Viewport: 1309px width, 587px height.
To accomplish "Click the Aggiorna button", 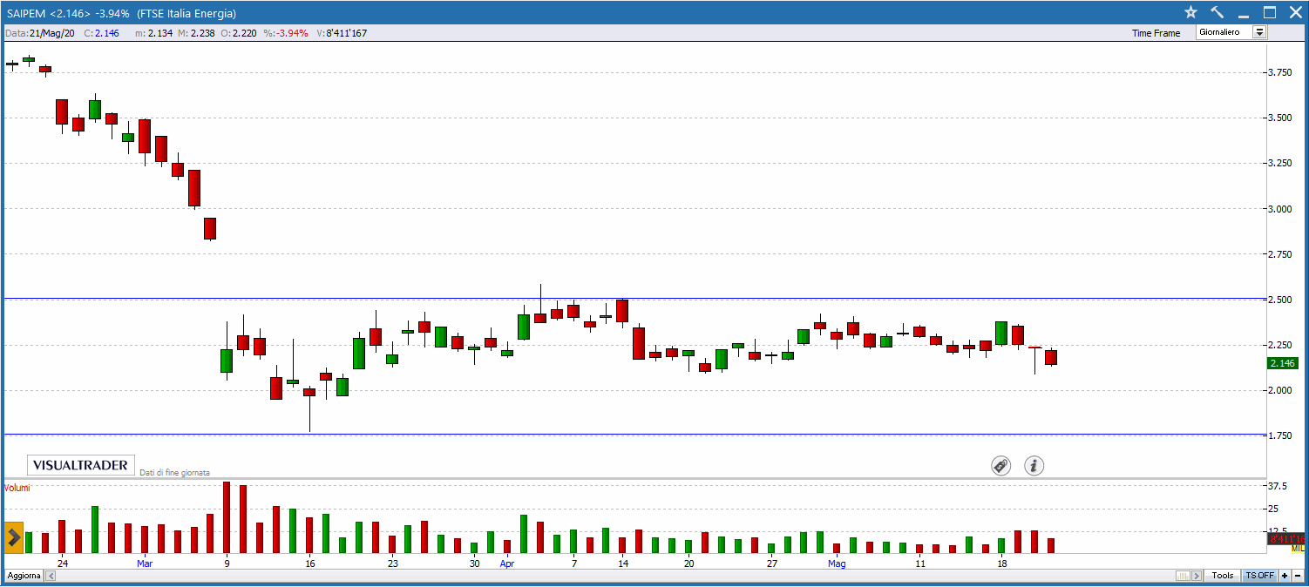I will click(24, 576).
